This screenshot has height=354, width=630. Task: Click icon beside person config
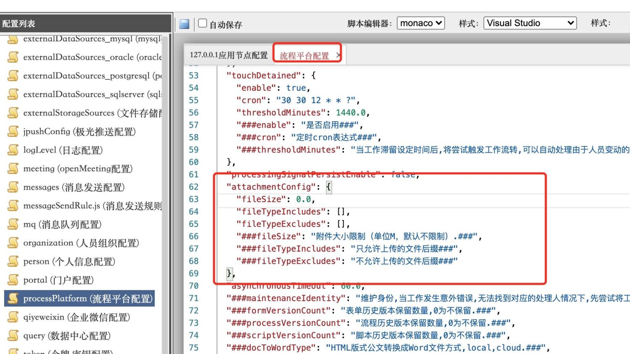pyautogui.click(x=13, y=261)
